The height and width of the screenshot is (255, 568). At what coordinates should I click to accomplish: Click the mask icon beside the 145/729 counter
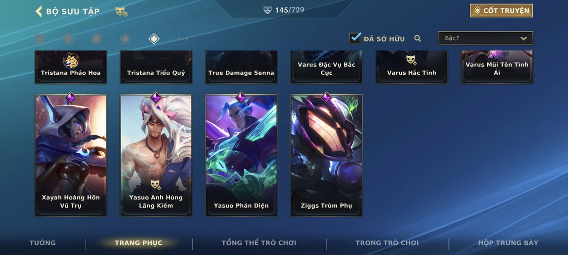pos(267,10)
